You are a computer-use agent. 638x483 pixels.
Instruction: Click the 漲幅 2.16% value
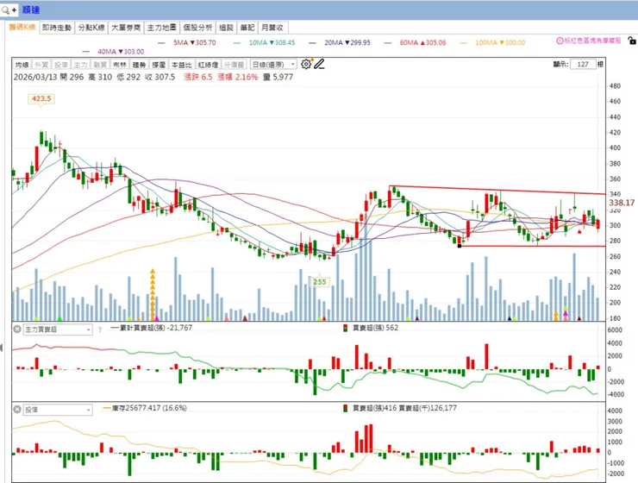coord(238,78)
